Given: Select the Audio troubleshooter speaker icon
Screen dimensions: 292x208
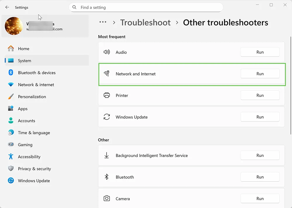Looking at the screenshot, I should (107, 52).
